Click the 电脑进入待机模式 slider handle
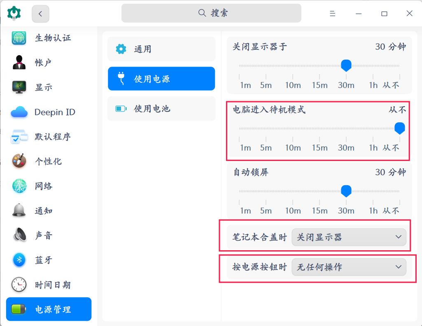 click(400, 128)
